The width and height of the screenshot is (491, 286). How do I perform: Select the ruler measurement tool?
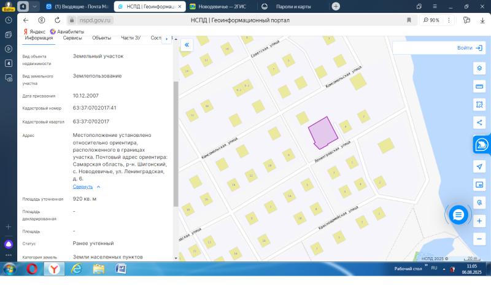tap(479, 87)
